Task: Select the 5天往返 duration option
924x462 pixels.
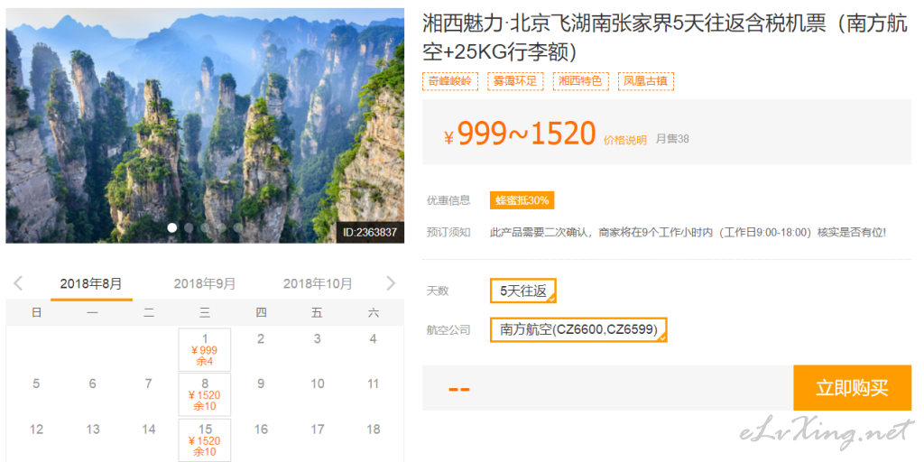Action: [523, 291]
